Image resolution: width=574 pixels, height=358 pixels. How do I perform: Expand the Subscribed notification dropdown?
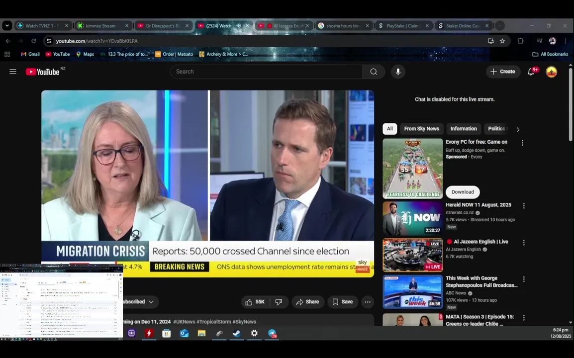tap(151, 302)
